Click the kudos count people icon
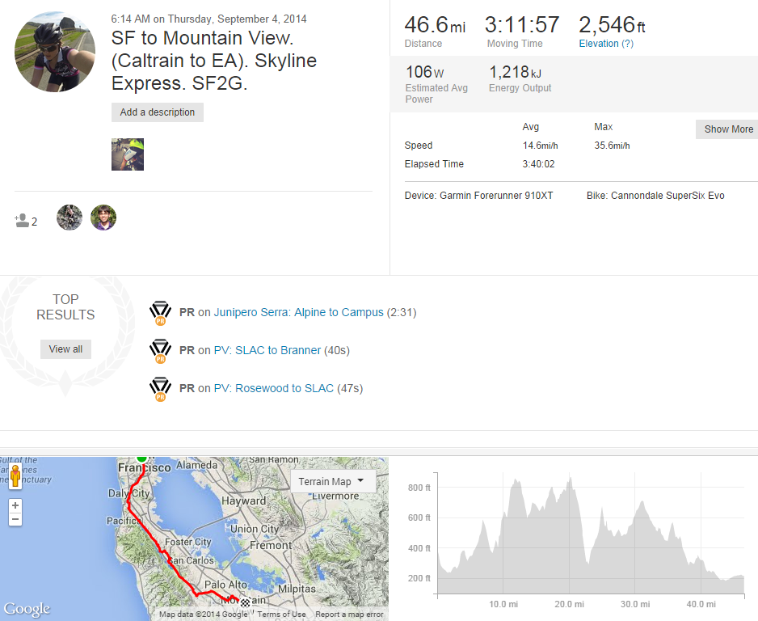 tap(23, 220)
